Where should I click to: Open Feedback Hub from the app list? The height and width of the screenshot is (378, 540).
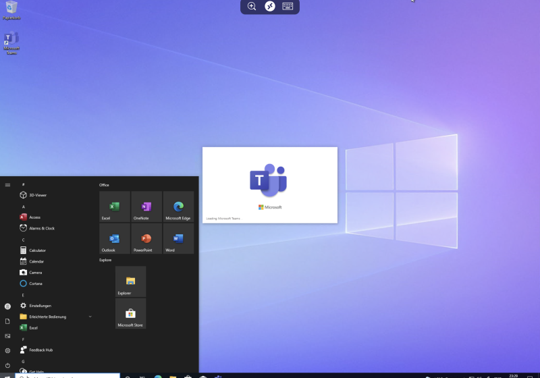pos(40,350)
